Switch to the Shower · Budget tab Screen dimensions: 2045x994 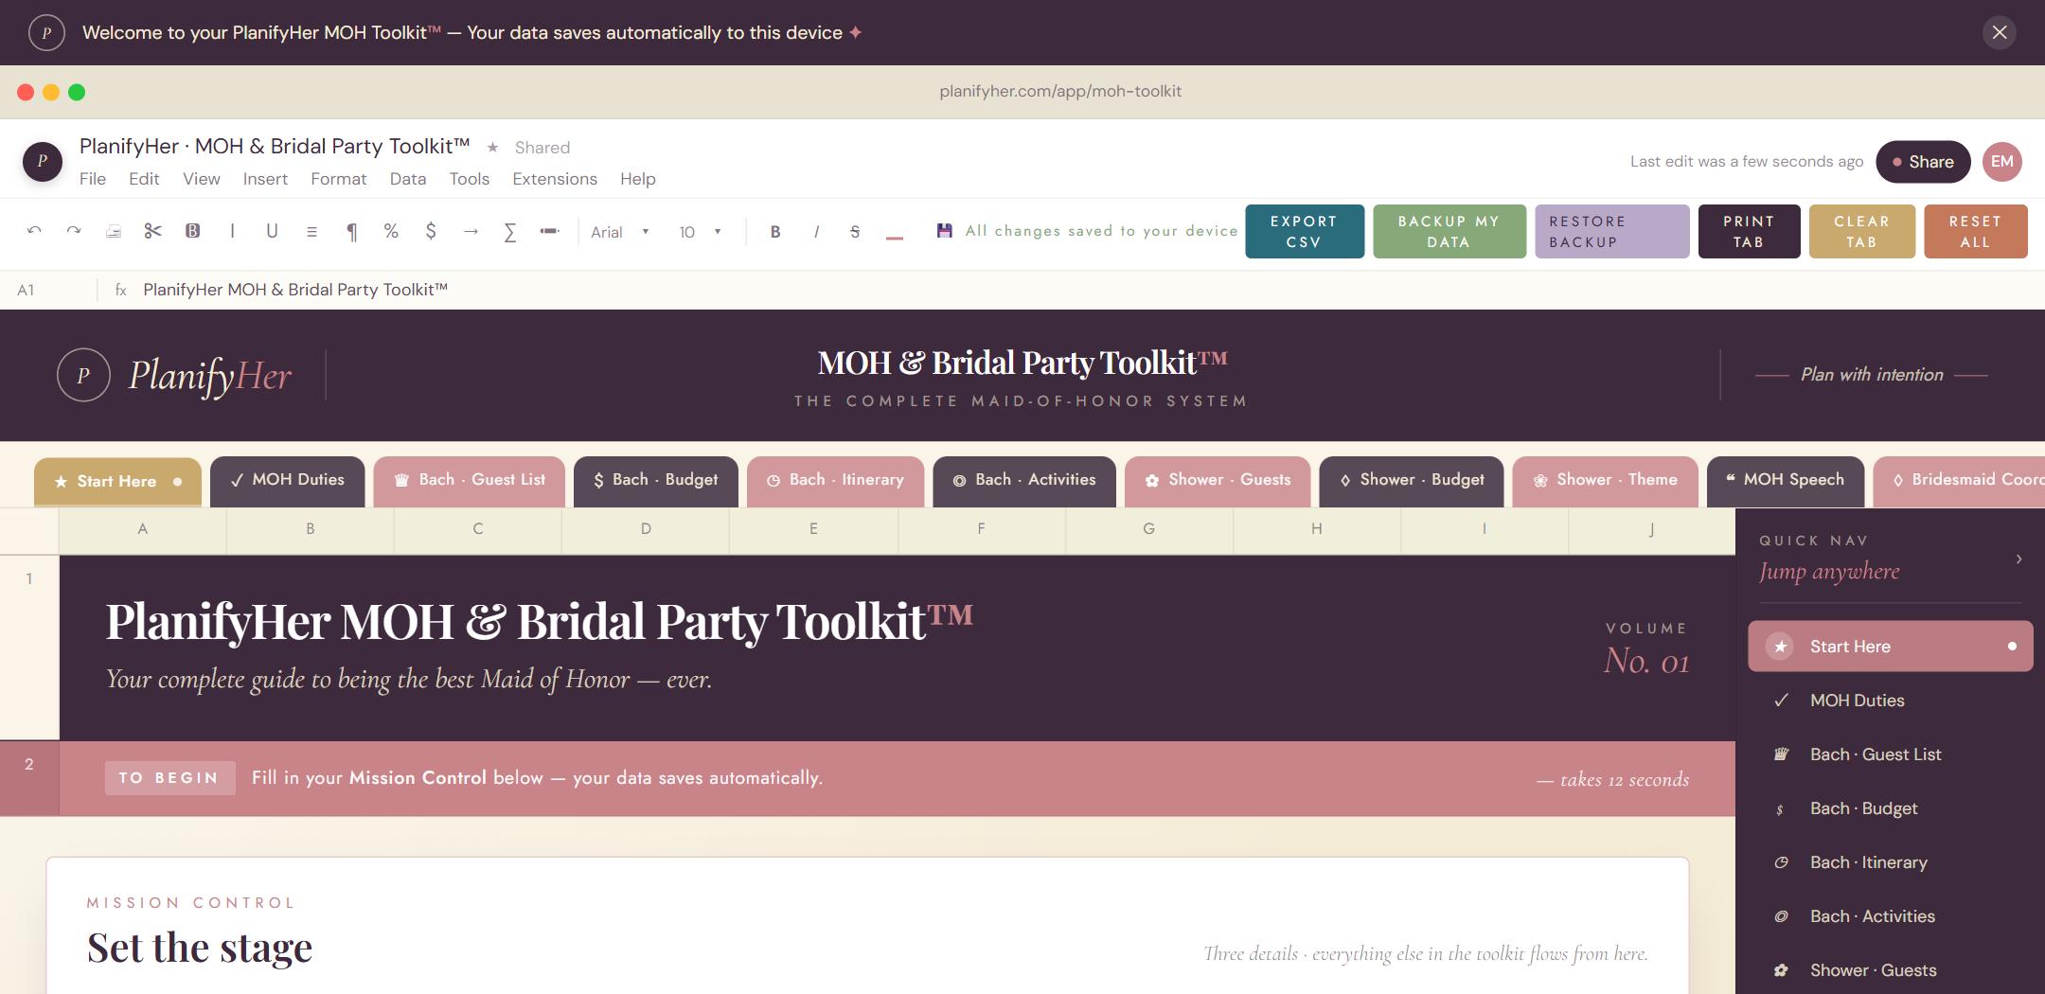point(1412,481)
